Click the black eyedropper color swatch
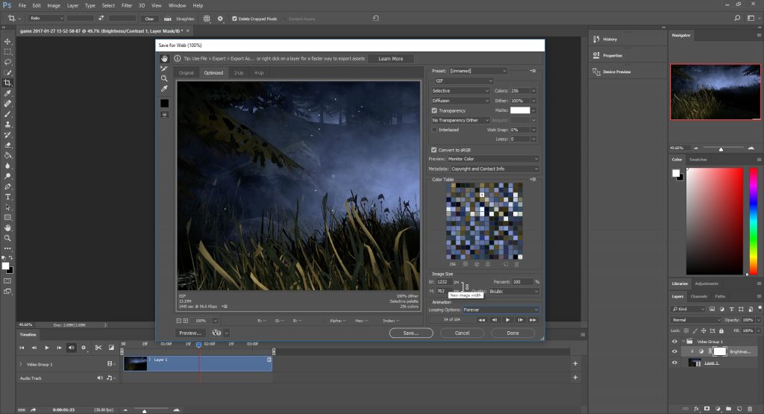Viewport: 764px width, 414px height. click(165, 103)
